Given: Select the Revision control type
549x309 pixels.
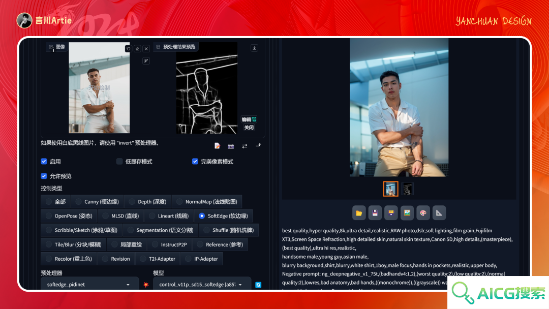Looking at the screenshot, I should tap(116, 259).
